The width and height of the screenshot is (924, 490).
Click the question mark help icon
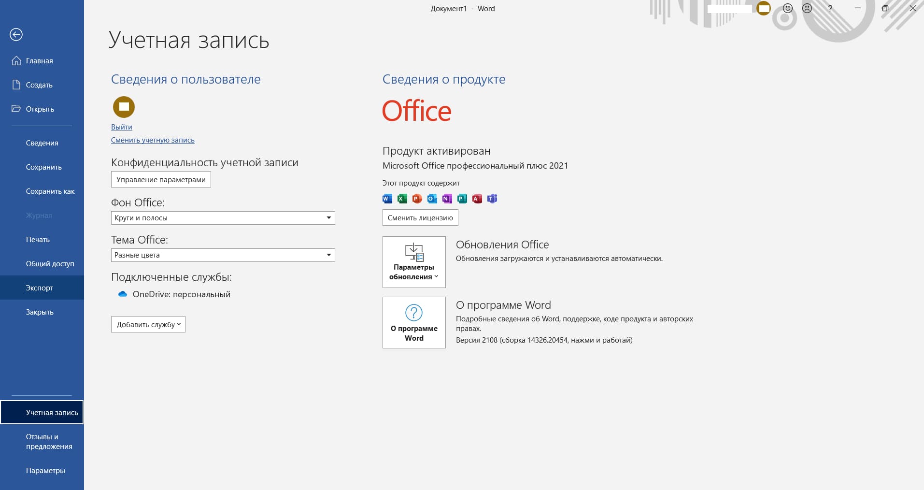point(830,8)
